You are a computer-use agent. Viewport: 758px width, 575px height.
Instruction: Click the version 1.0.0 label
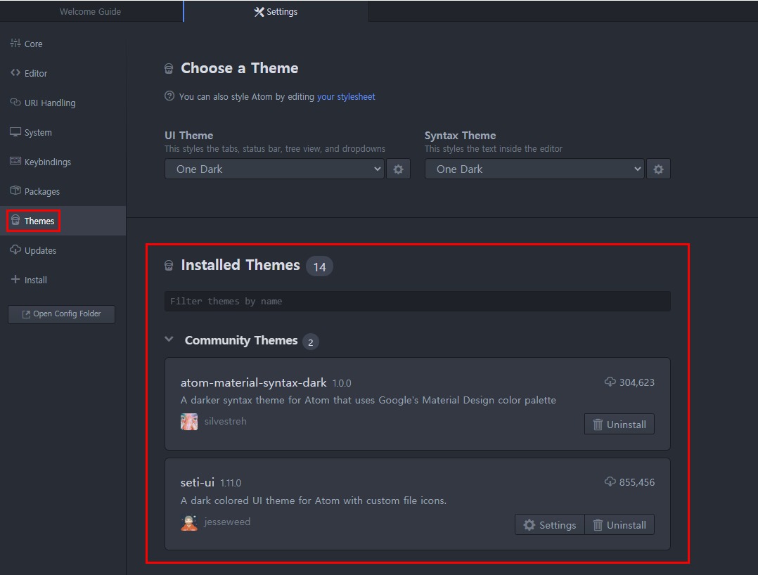click(x=342, y=383)
